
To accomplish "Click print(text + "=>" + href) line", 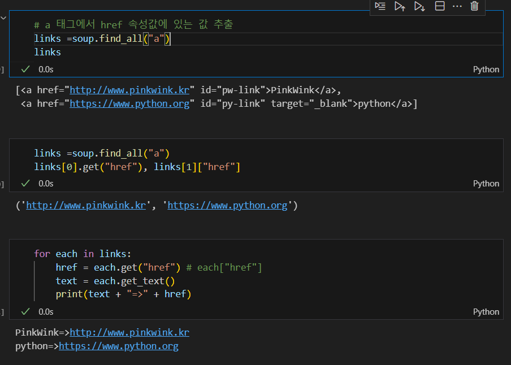I will (x=124, y=294).
